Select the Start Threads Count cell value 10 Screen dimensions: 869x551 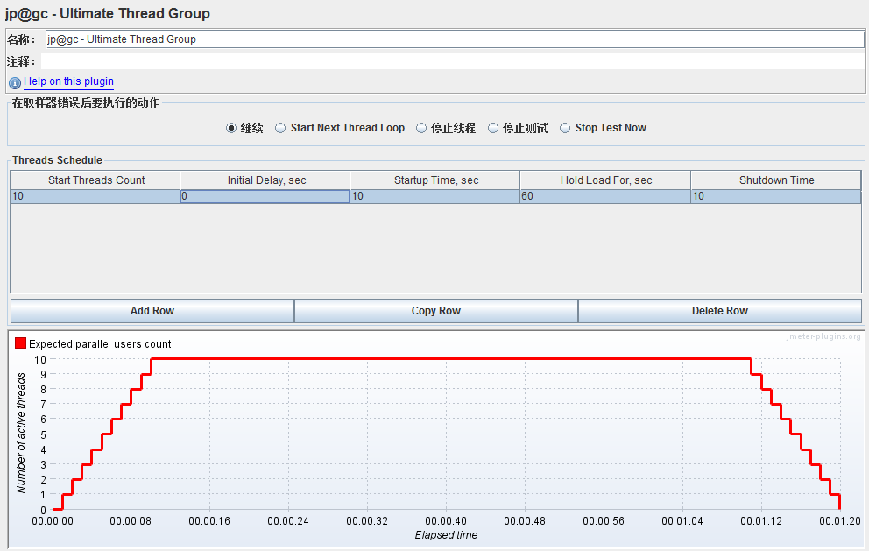tap(95, 196)
